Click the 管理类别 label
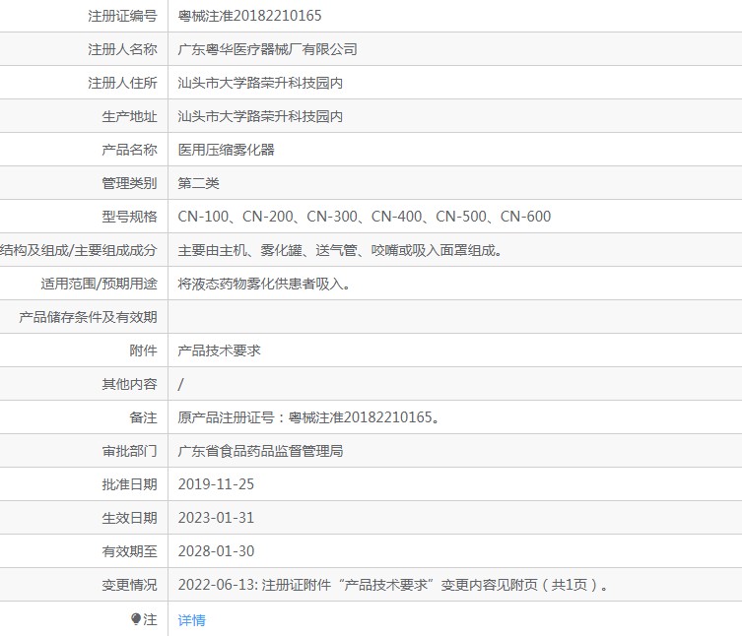Viewport: 742px width, 636px height. coord(129,183)
